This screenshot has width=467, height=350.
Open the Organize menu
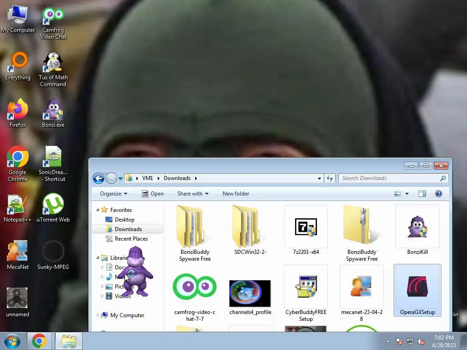click(x=114, y=194)
